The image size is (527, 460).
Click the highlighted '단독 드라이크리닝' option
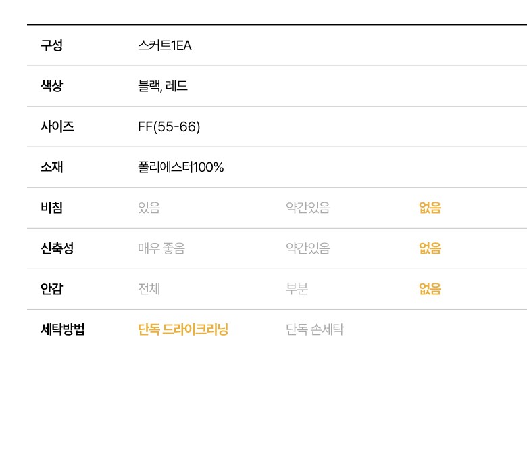point(183,329)
